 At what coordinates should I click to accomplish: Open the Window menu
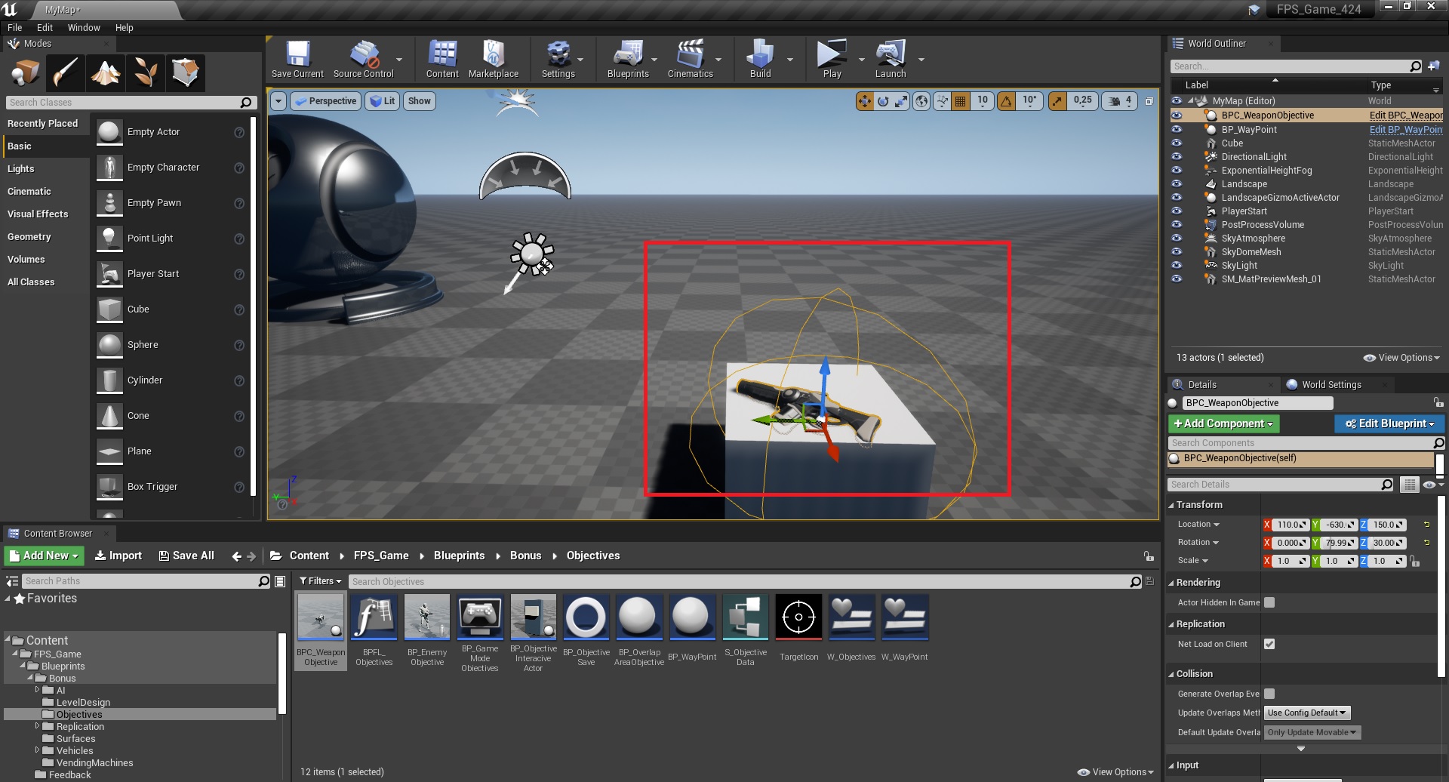[84, 28]
